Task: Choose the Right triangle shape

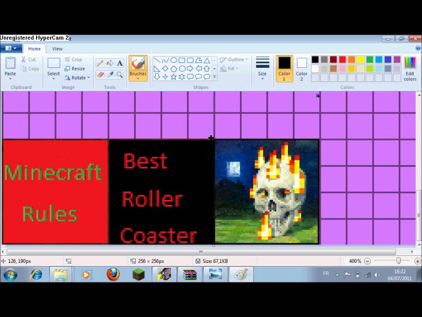Action: tap(157, 69)
